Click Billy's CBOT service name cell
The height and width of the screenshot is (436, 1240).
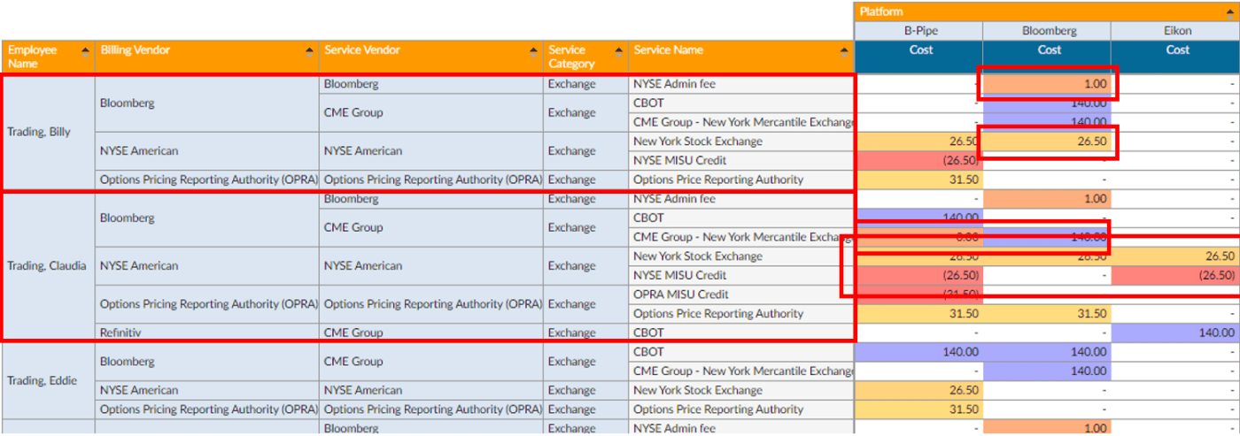pos(741,103)
